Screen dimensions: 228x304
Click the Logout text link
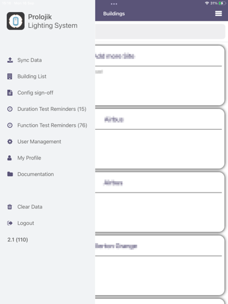(25, 223)
